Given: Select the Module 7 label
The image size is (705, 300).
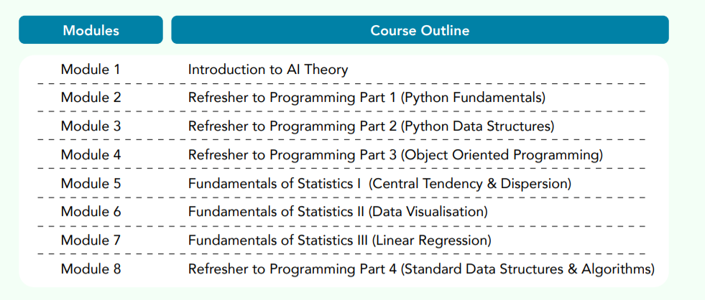Looking at the screenshot, I should tap(91, 240).
